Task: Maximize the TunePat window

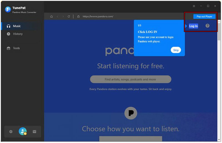Action: [x=208, y=6]
